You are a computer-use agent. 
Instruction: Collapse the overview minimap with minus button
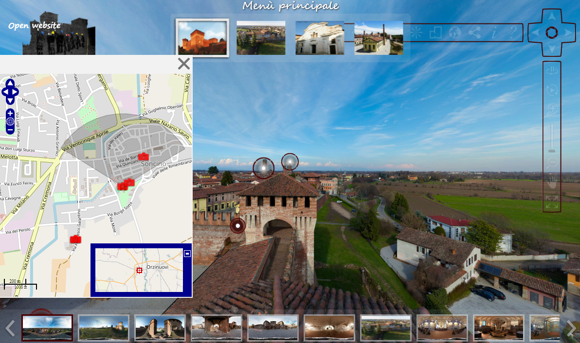point(187,253)
